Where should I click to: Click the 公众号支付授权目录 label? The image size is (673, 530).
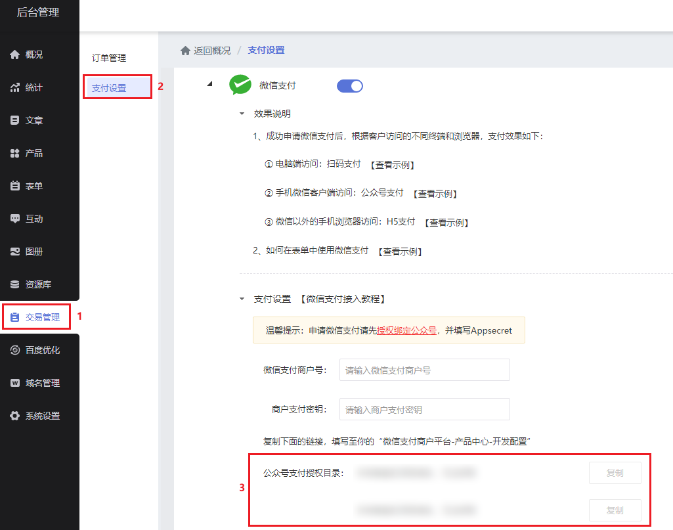pyautogui.click(x=304, y=473)
